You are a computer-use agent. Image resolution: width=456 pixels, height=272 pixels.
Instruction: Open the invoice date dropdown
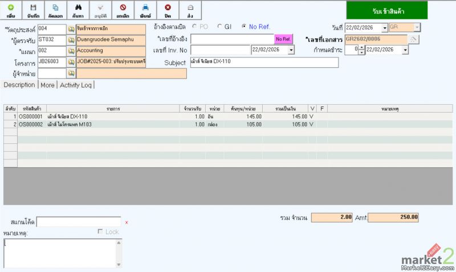click(291, 50)
